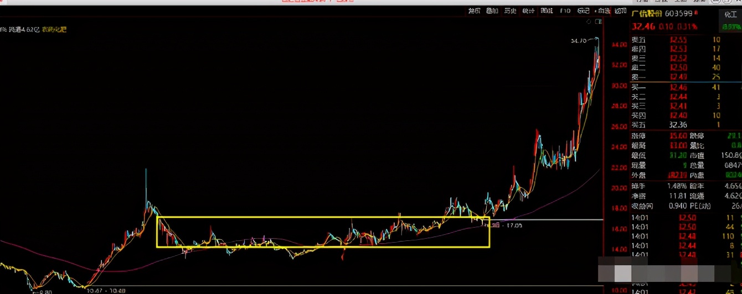The width and height of the screenshot is (742, 294).
Task: Click the 返回 return toolbar button
Action: coord(621,11)
